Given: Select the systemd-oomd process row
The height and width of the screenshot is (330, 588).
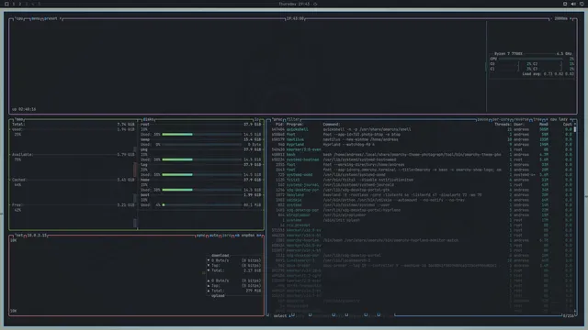Looking at the screenshot, I should pyautogui.click(x=423, y=175).
